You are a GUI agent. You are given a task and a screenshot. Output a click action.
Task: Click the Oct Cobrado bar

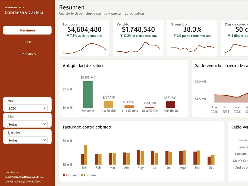[x=213, y=160]
